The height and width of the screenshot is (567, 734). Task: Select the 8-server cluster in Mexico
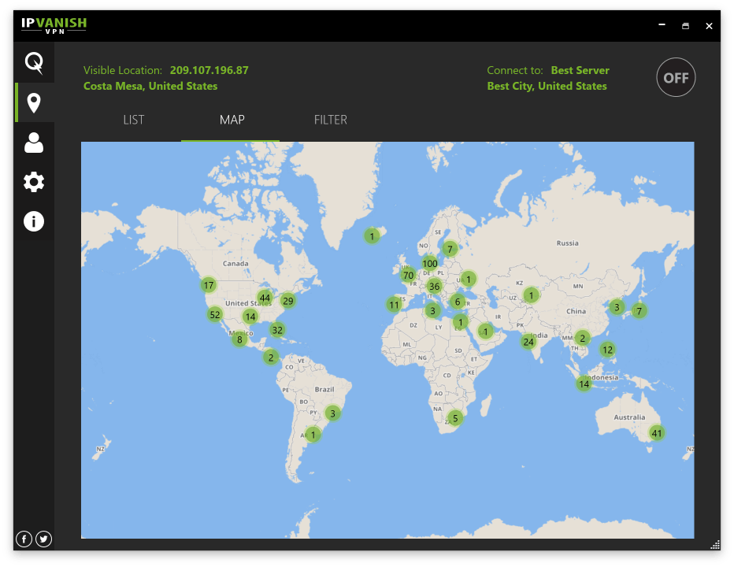click(x=239, y=339)
